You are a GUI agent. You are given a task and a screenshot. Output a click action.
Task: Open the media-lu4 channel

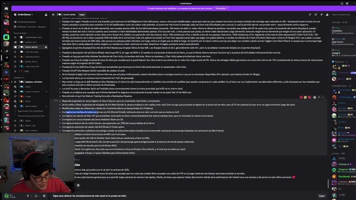pos(30,125)
